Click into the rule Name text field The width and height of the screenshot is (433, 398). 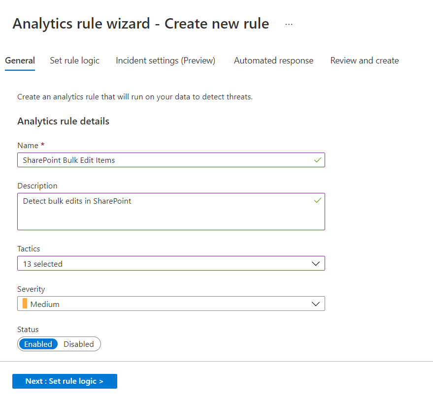tap(163, 160)
